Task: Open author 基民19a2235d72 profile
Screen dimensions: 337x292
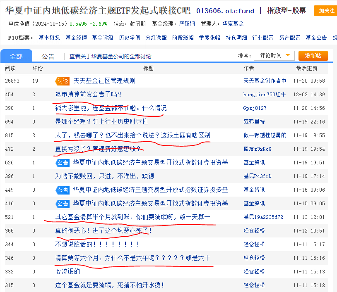Action: coord(263,217)
